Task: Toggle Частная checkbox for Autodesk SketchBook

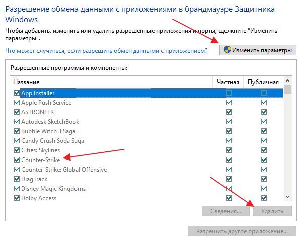Action: click(x=229, y=122)
